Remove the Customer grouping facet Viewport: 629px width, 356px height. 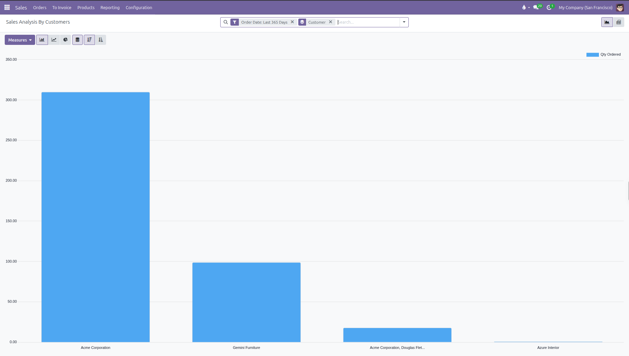point(331,22)
